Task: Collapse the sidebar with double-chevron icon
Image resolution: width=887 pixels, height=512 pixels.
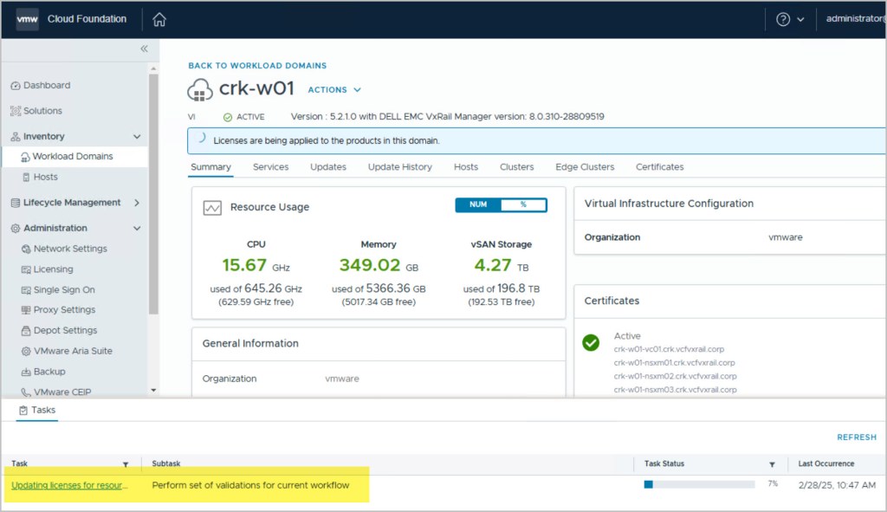Action: pyautogui.click(x=144, y=49)
